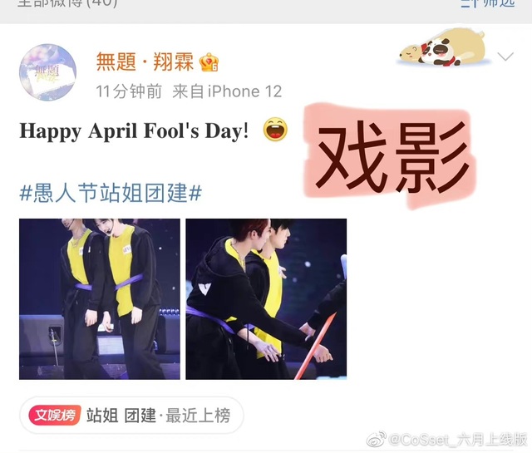Image resolution: width=532 pixels, height=453 pixels.
Task: Tap the sleeping bear and panda sticker
Action: click(443, 47)
